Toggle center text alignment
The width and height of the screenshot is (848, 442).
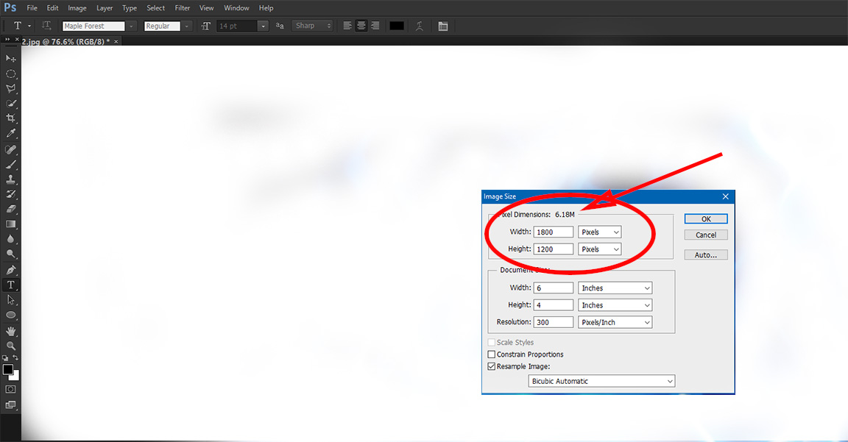click(361, 25)
